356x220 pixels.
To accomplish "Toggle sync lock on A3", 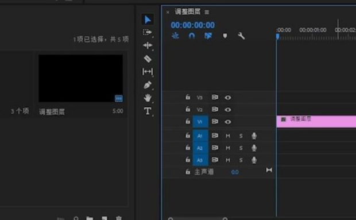I will (x=215, y=160).
